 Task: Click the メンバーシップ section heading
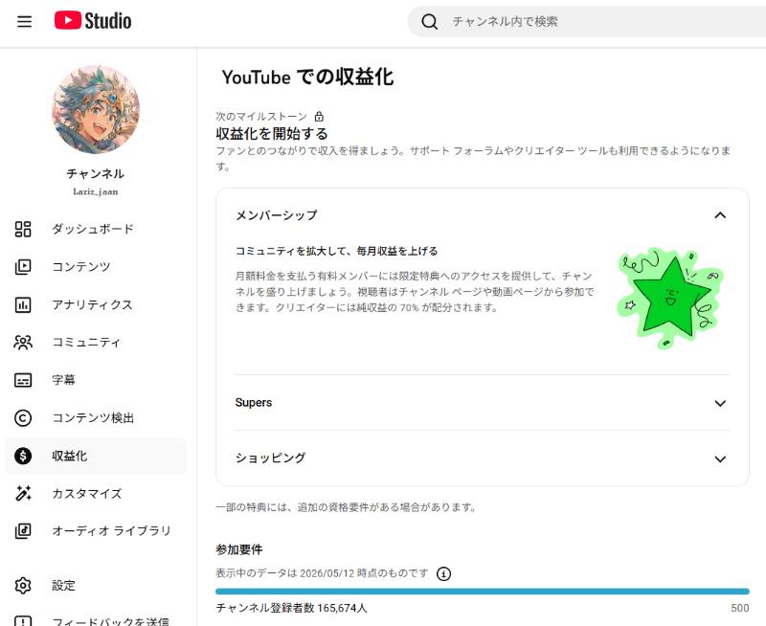point(277,215)
